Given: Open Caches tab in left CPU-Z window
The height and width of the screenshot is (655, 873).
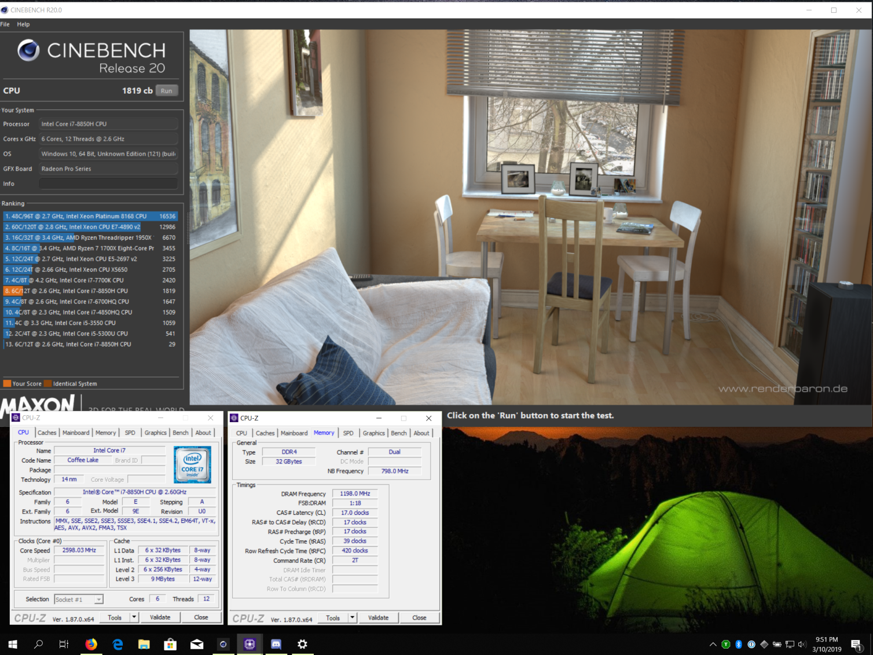Looking at the screenshot, I should click(47, 433).
